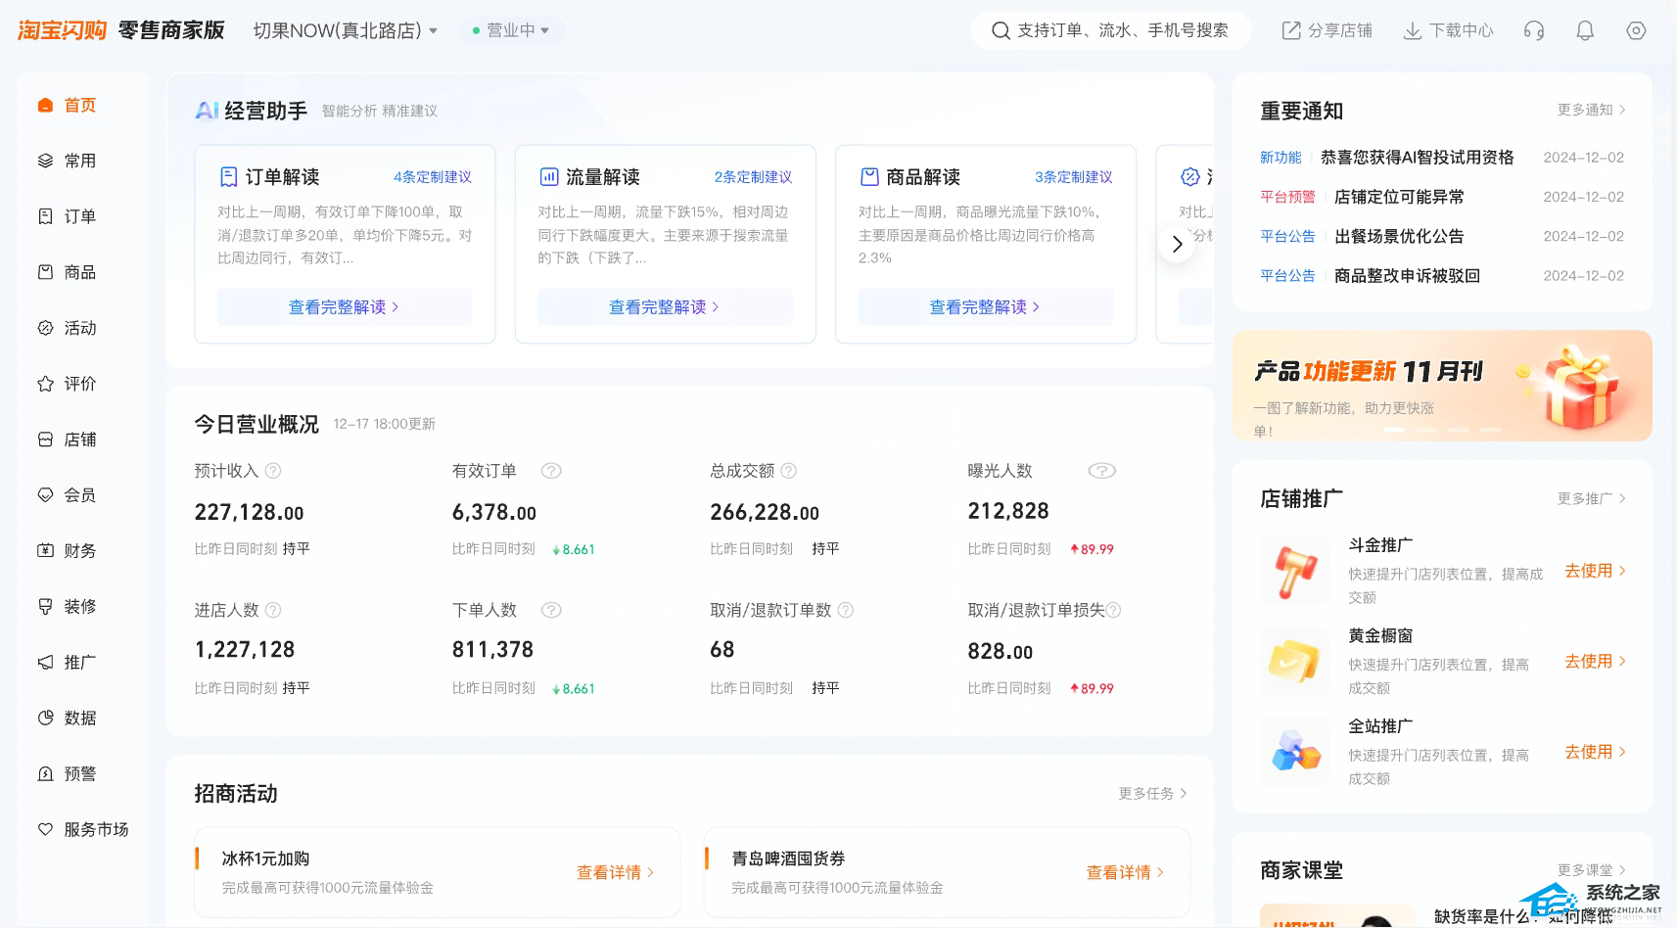1677x928 pixels.
Task: Click the help icon beside 进店人数
Action: (273, 610)
